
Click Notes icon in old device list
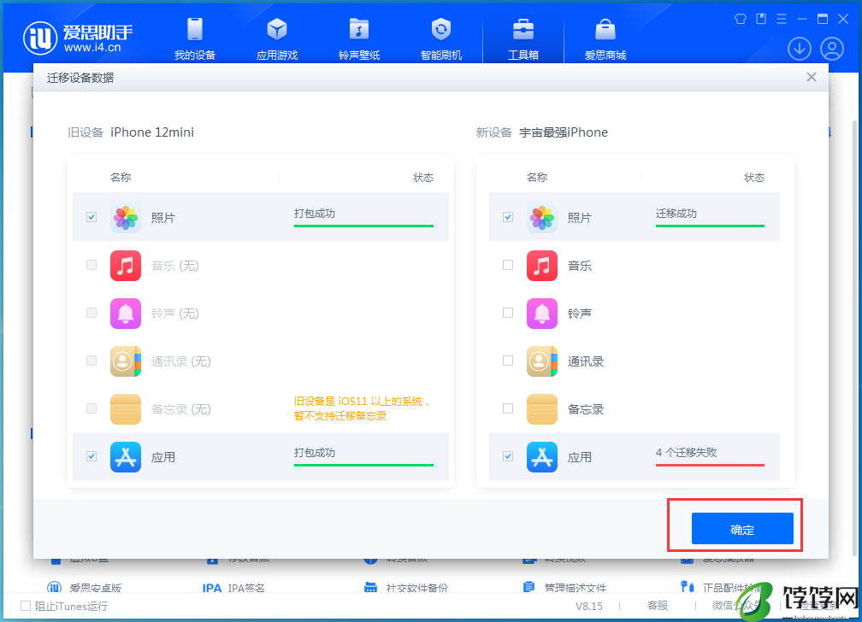click(126, 408)
